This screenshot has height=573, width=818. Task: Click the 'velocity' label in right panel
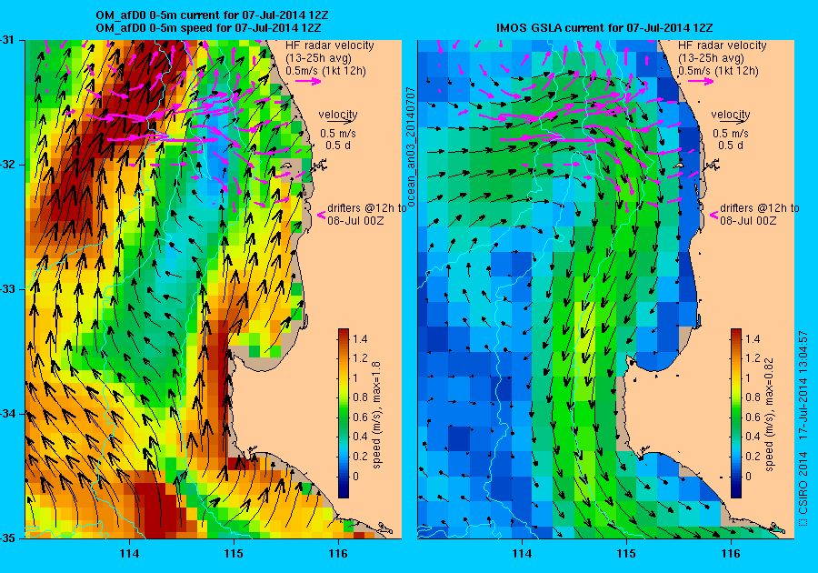731,114
